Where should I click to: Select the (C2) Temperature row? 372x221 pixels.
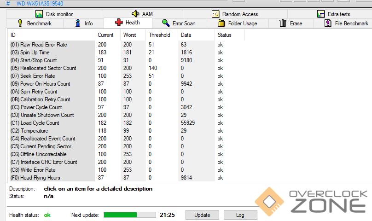[x=127, y=131]
